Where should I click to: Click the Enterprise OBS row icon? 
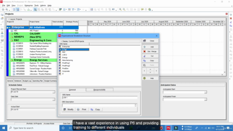(60, 47)
